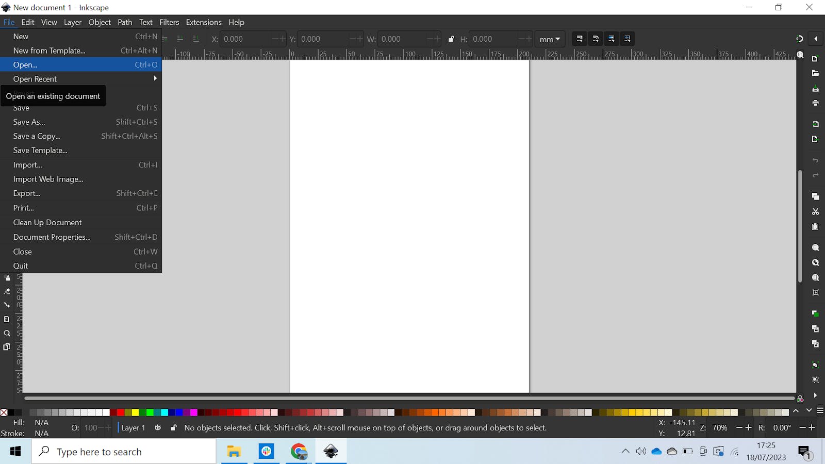Cut selection using the scissors icon

816,212
